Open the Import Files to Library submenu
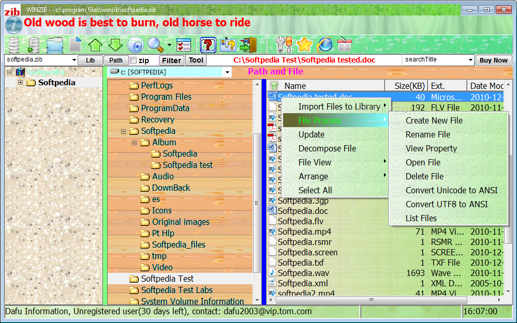Viewport: 517px width, 323px height. pos(335,106)
